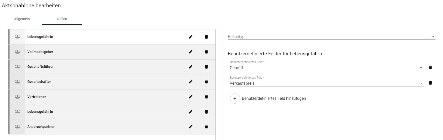Select the Vollmachtgeber role name
The height and width of the screenshot is (140, 443).
(x=40, y=52)
